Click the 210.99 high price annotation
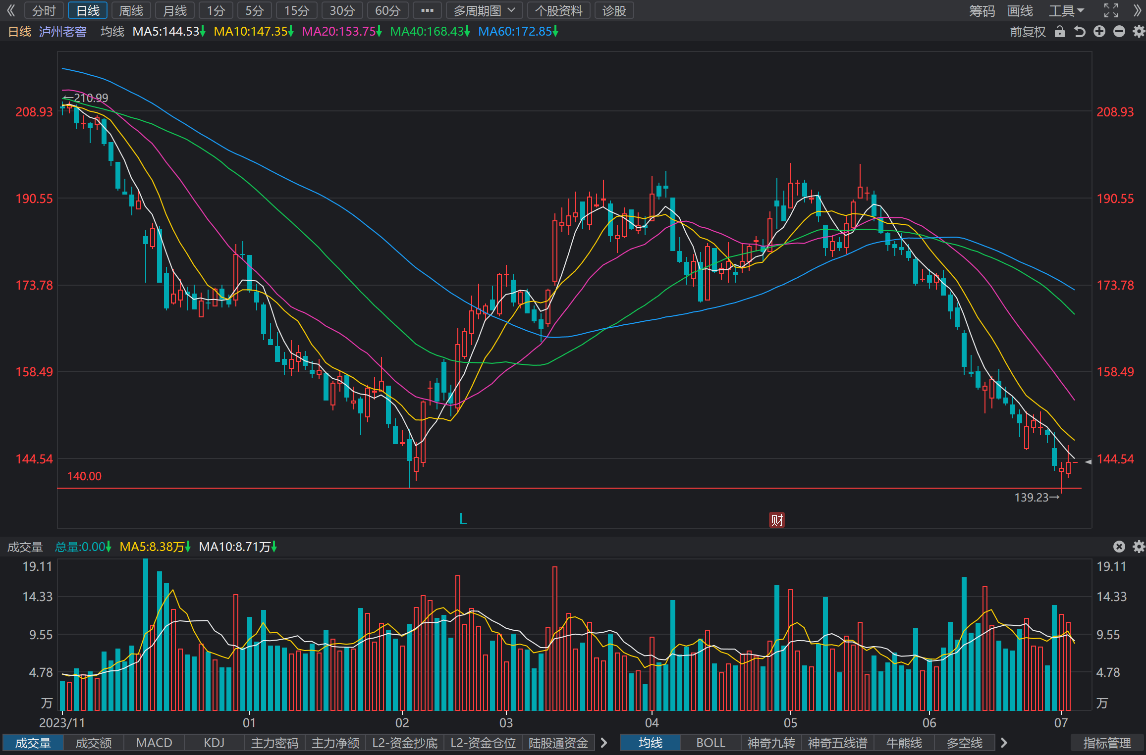Viewport: 1146px width, 755px height. click(x=85, y=98)
